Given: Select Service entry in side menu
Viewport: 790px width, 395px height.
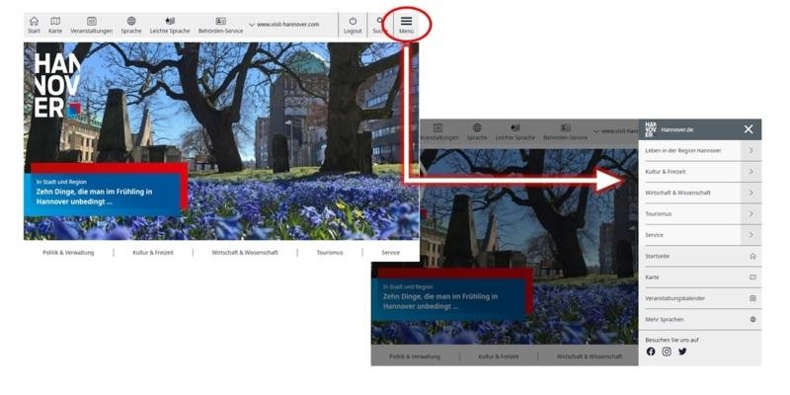Looking at the screenshot, I should (654, 235).
